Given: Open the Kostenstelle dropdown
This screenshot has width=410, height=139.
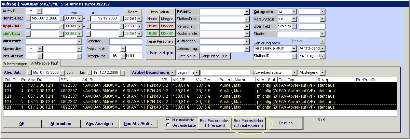Looking at the screenshot, I should (247, 34).
